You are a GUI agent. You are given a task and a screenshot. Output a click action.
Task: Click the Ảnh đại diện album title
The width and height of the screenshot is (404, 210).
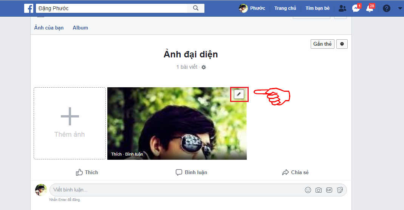[191, 54]
